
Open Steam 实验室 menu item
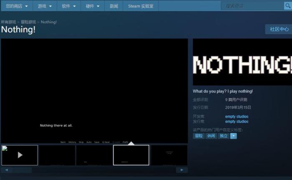(141, 6)
